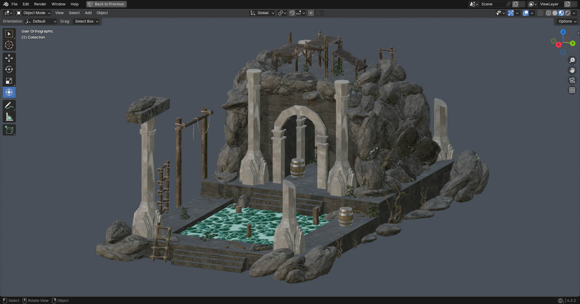Activate the 3D Cursor tool

coord(9,45)
